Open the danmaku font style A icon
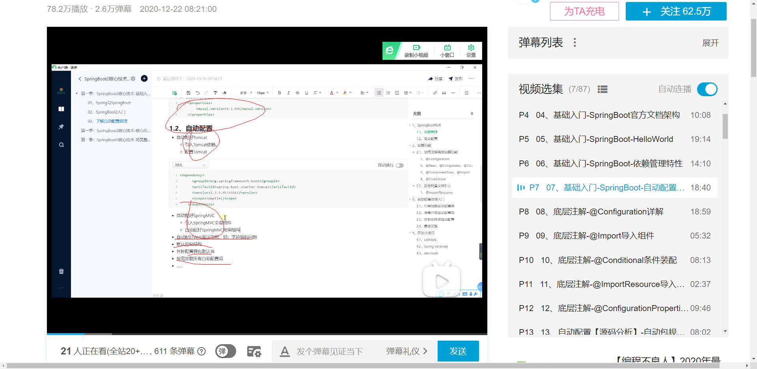Viewport: 757px width, 369px height. (285, 351)
